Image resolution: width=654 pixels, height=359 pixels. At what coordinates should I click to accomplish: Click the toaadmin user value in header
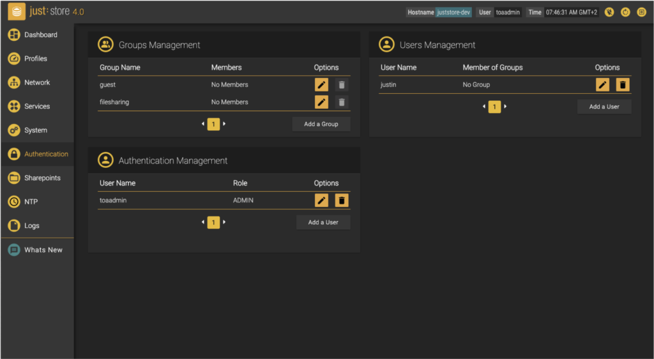click(x=508, y=12)
